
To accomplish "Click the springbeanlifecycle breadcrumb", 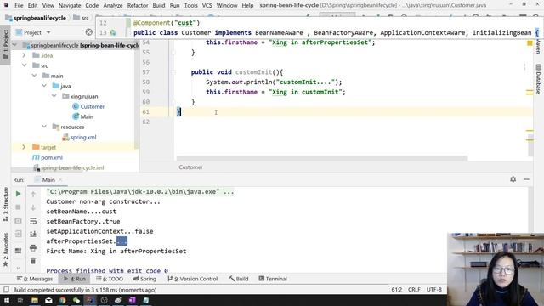I will coord(40,18).
